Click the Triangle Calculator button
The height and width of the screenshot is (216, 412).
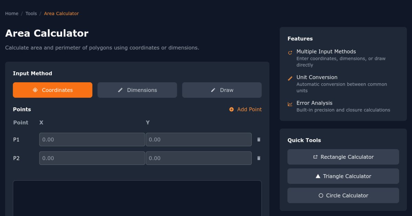(x=343, y=176)
